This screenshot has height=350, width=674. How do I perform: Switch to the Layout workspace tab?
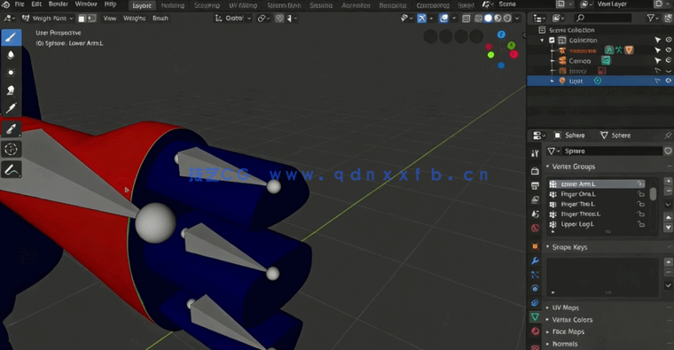click(x=142, y=5)
